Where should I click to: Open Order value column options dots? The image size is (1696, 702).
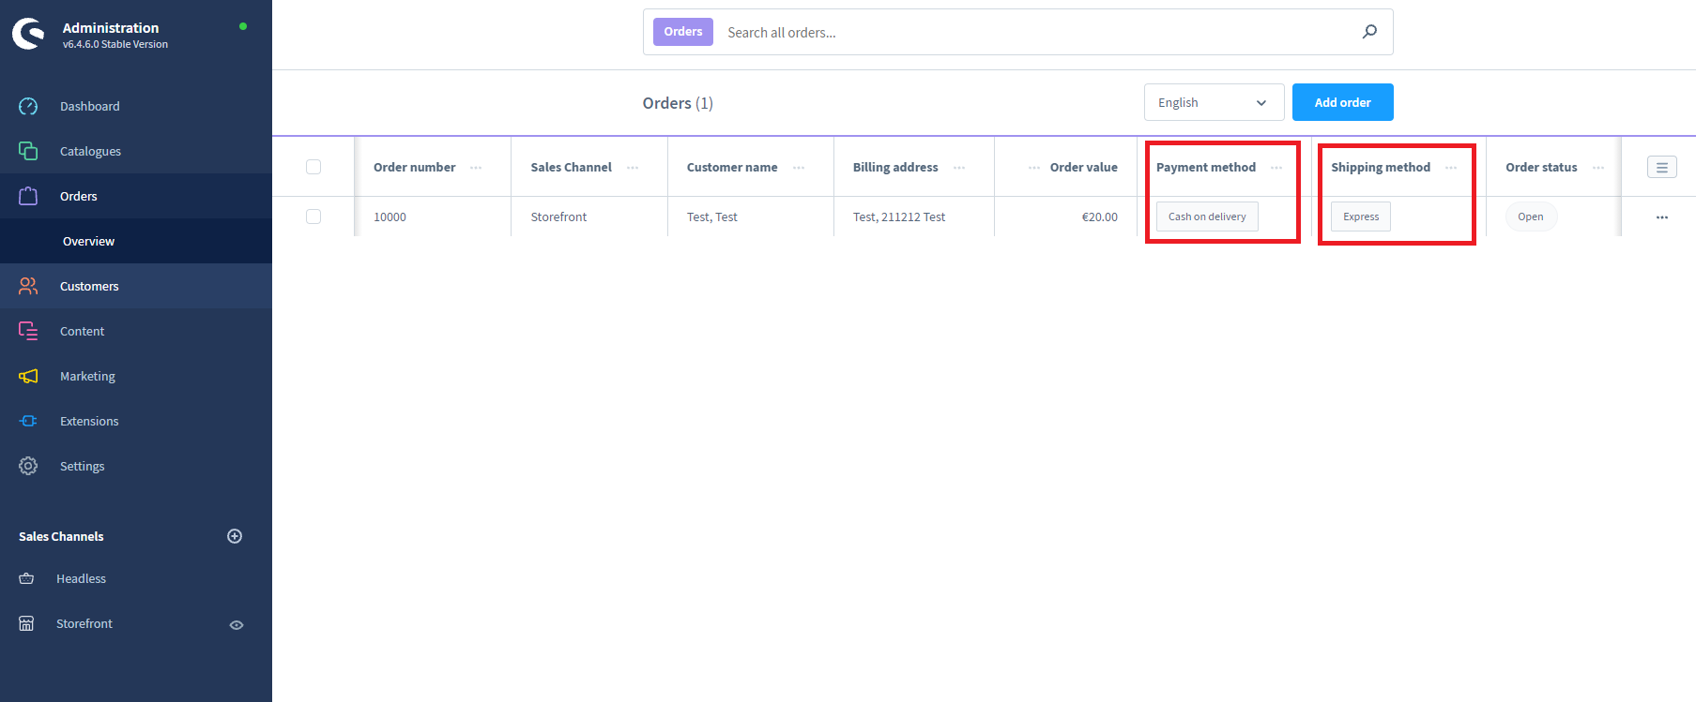1034,168
